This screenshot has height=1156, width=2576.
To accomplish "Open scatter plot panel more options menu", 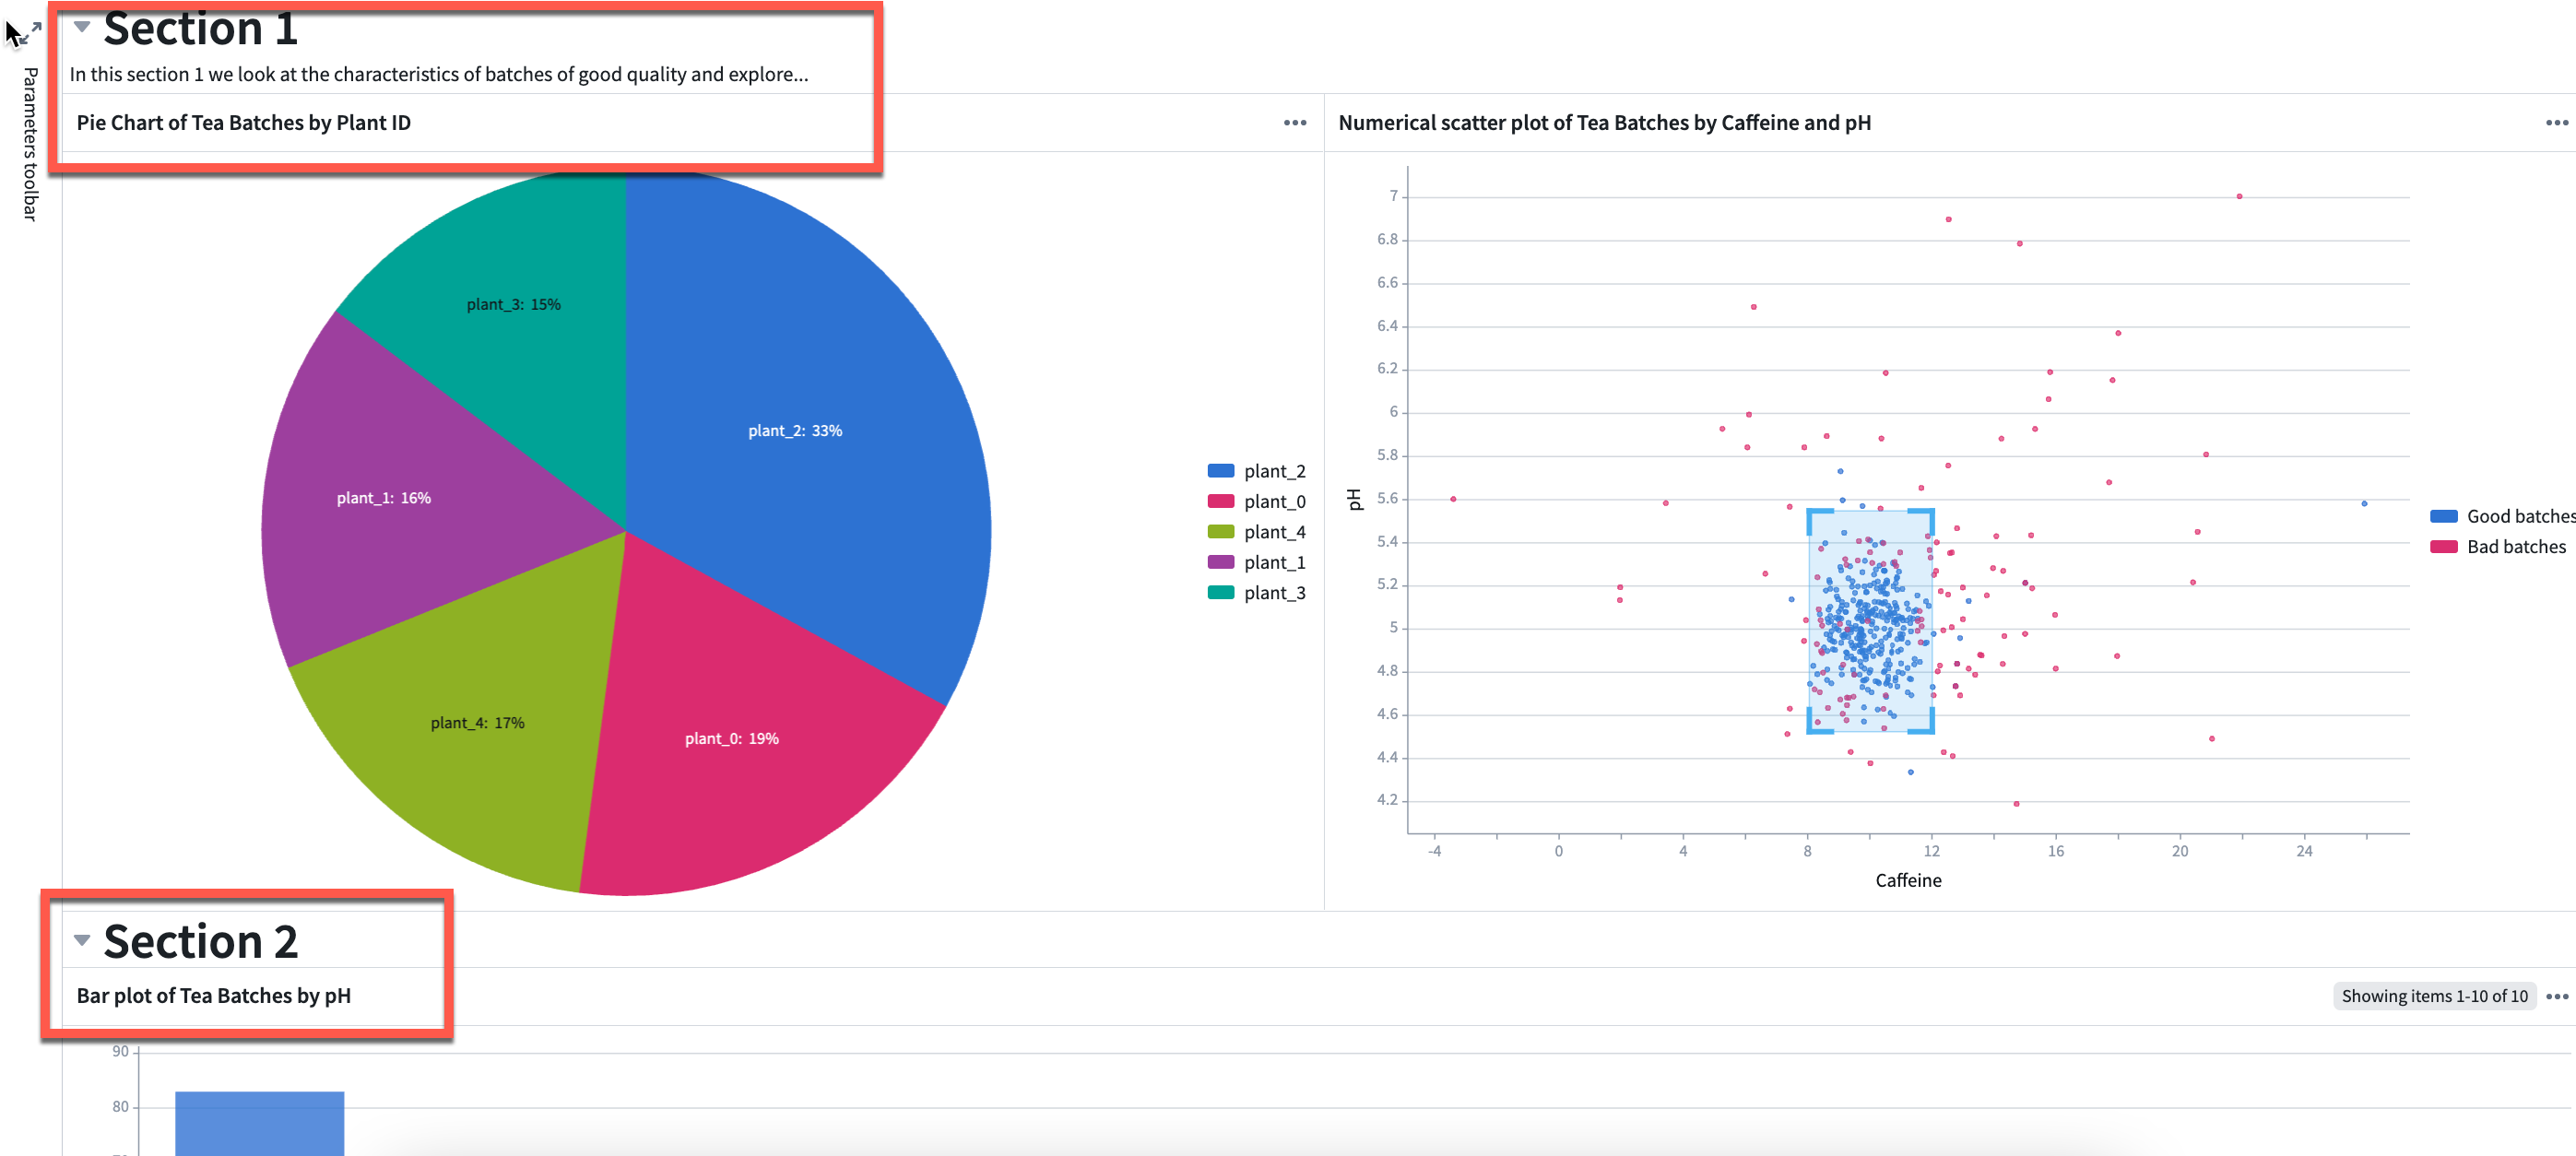I will pos(2557,123).
